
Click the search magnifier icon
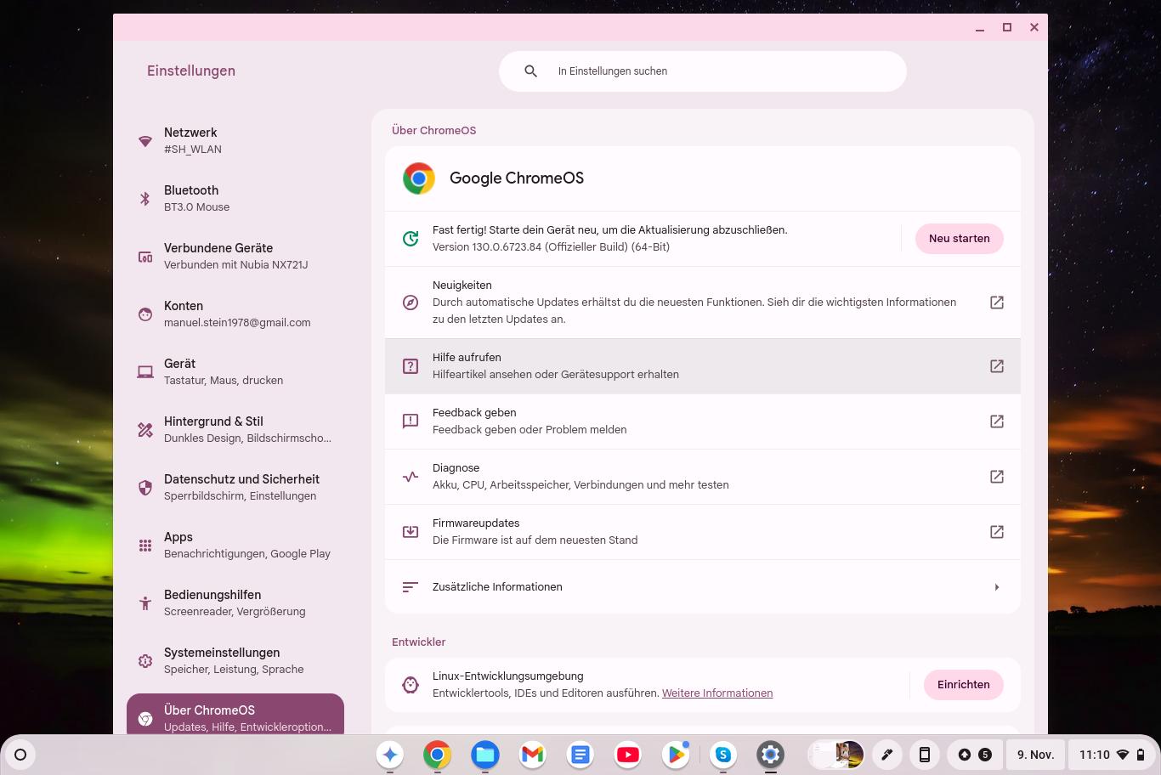coord(531,71)
